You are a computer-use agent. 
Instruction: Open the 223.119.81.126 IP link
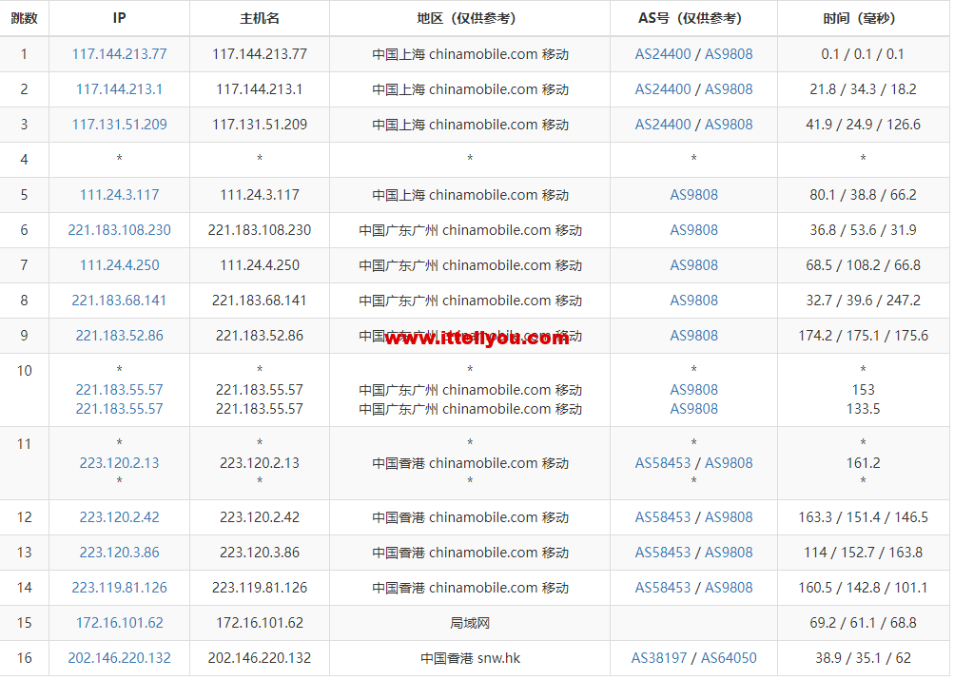(119, 588)
